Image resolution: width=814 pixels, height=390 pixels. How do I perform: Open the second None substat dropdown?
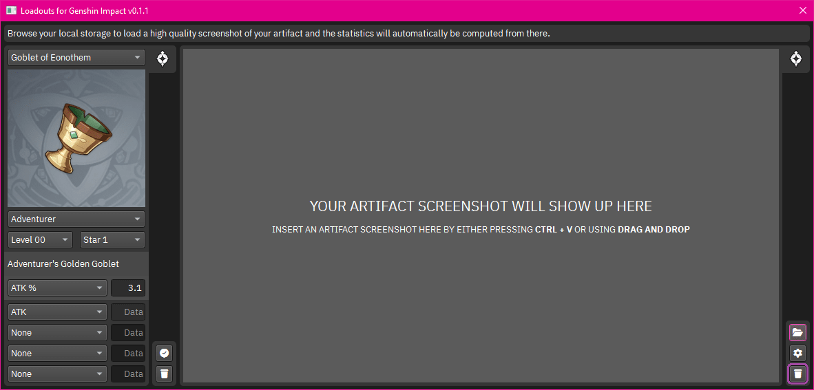point(58,353)
